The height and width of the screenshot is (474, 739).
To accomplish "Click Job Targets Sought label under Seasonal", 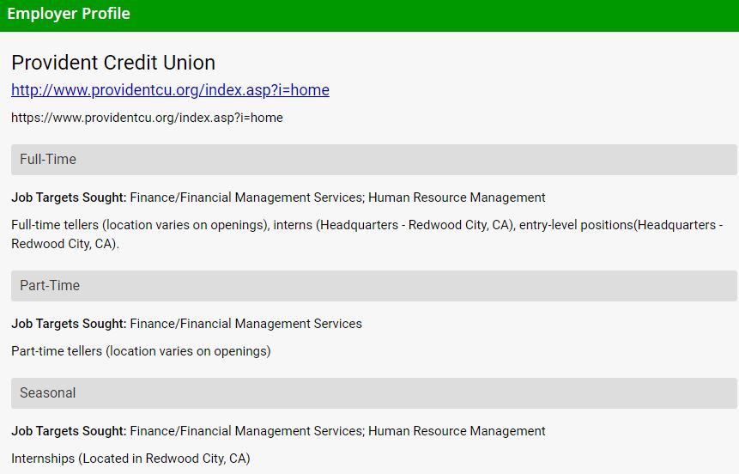I will coord(69,431).
